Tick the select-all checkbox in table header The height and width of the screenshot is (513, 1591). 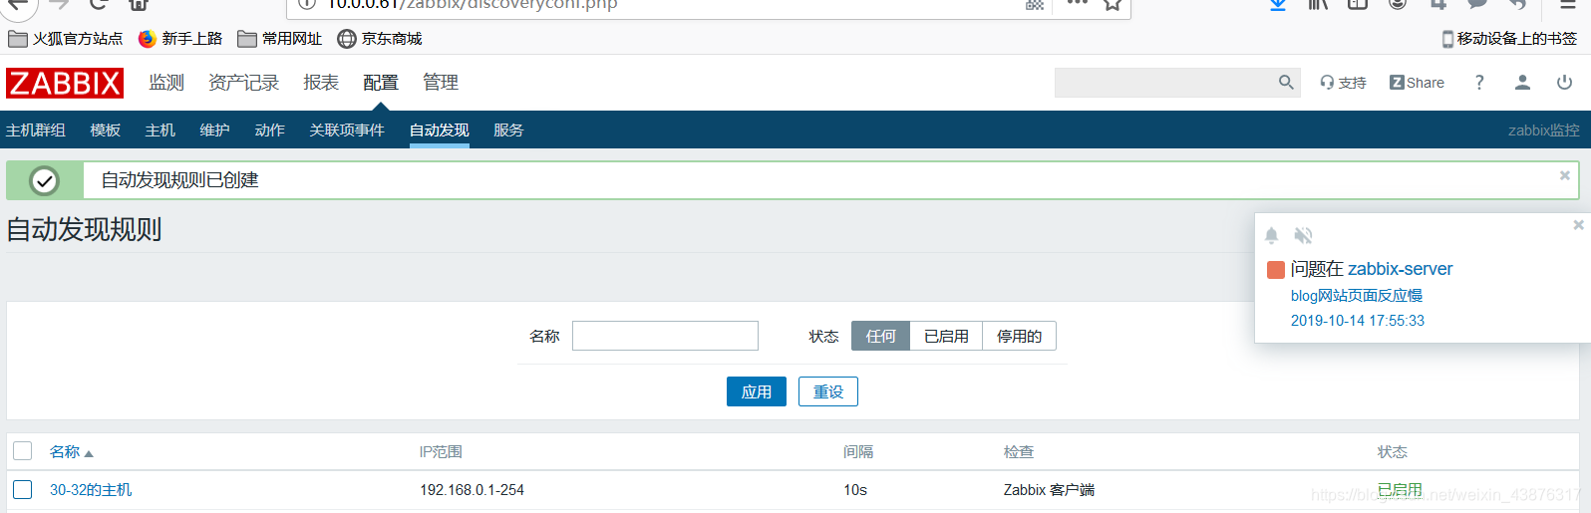(x=23, y=451)
